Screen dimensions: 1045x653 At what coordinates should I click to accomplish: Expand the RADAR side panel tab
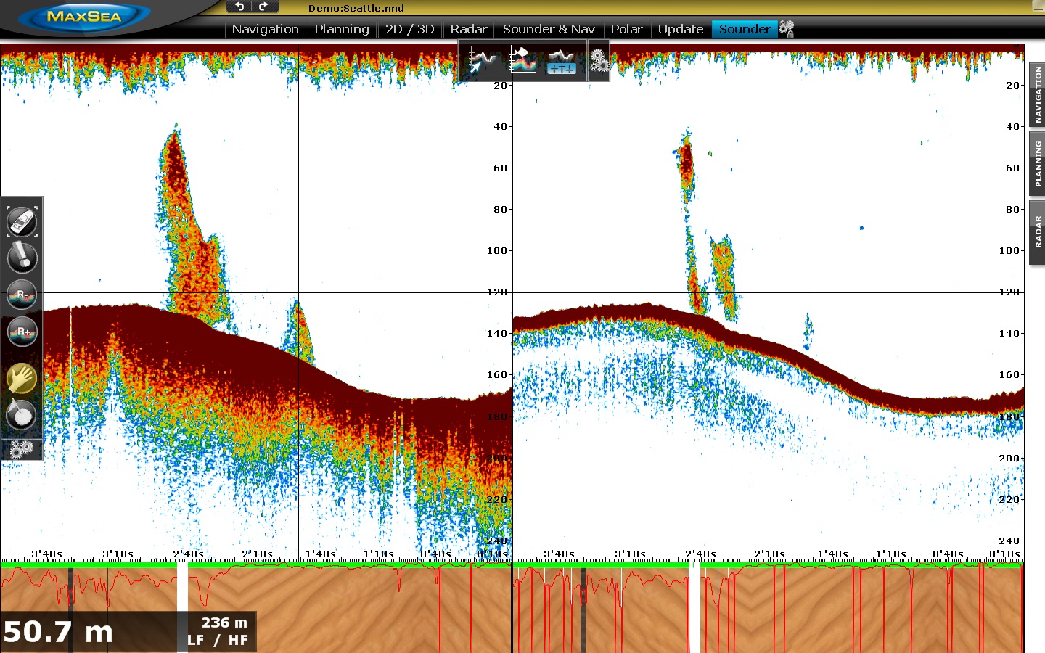pyautogui.click(x=1038, y=232)
